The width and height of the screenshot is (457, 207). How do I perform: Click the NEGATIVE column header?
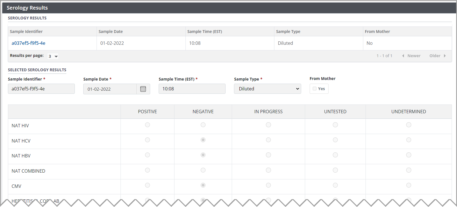coord(203,112)
